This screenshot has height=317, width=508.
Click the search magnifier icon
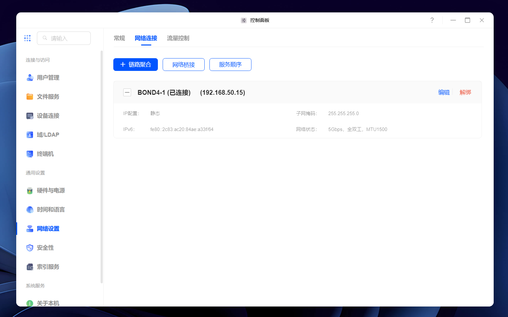coord(45,38)
